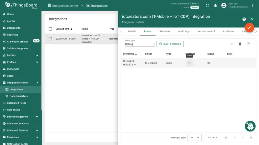
Task: Switch to Details tab
Action: tap(132, 31)
